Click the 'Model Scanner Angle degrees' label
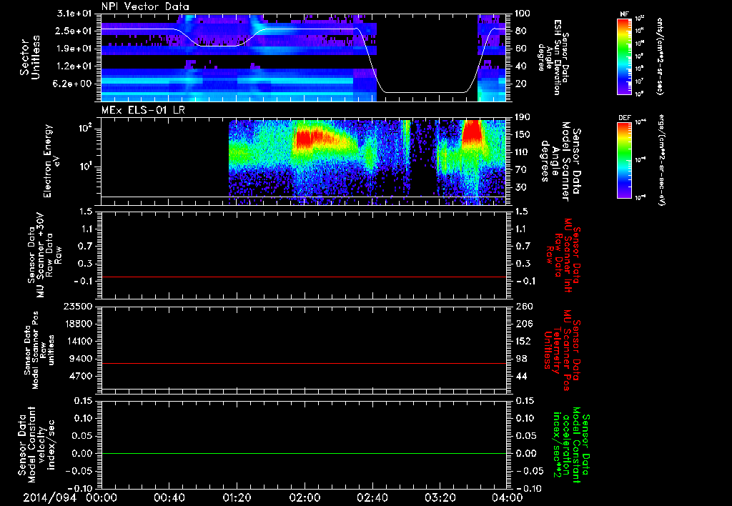 (x=561, y=161)
